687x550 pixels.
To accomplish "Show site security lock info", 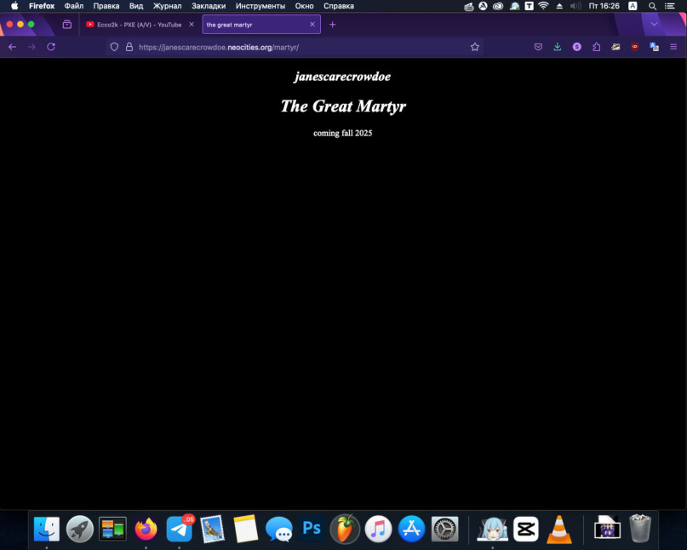I will click(x=129, y=47).
